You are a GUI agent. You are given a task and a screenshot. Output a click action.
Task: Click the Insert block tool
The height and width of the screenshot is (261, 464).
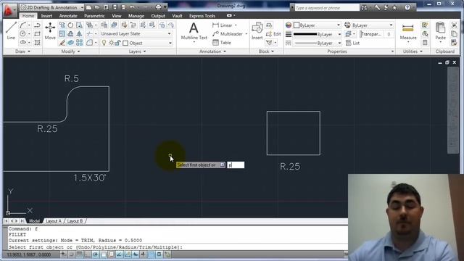click(x=257, y=30)
